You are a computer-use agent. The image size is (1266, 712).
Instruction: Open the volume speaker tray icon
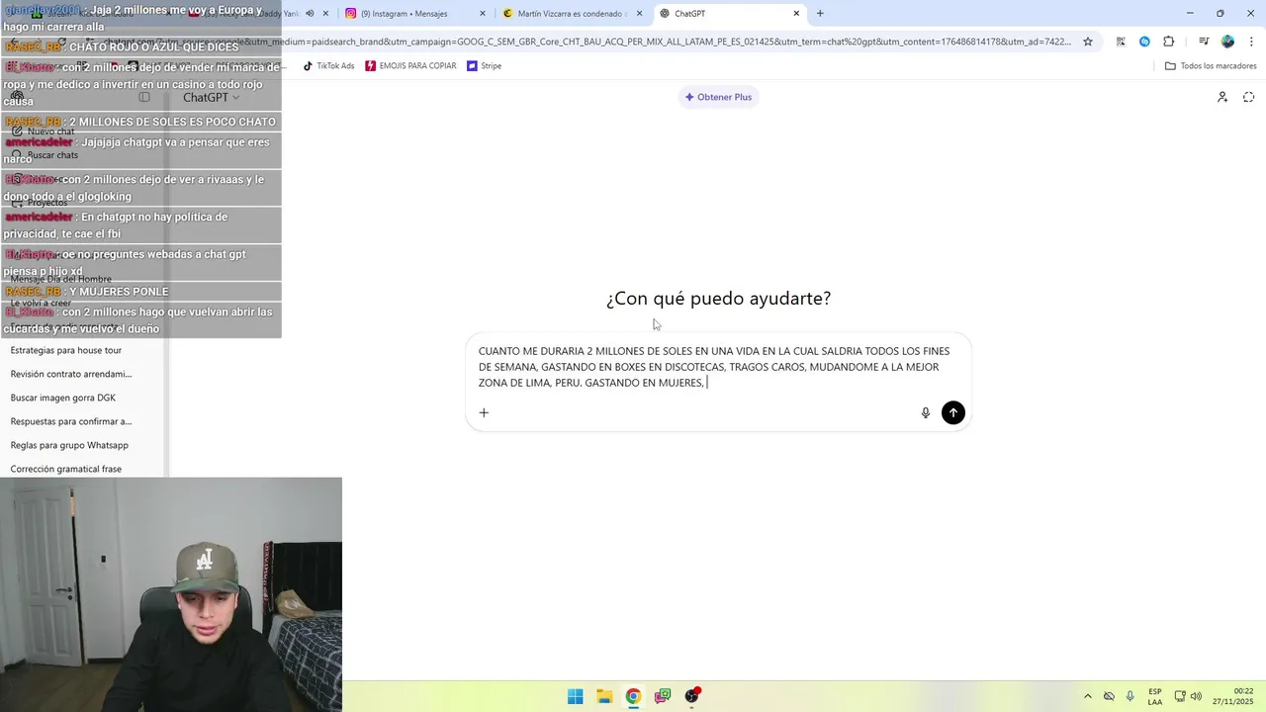[1196, 696]
